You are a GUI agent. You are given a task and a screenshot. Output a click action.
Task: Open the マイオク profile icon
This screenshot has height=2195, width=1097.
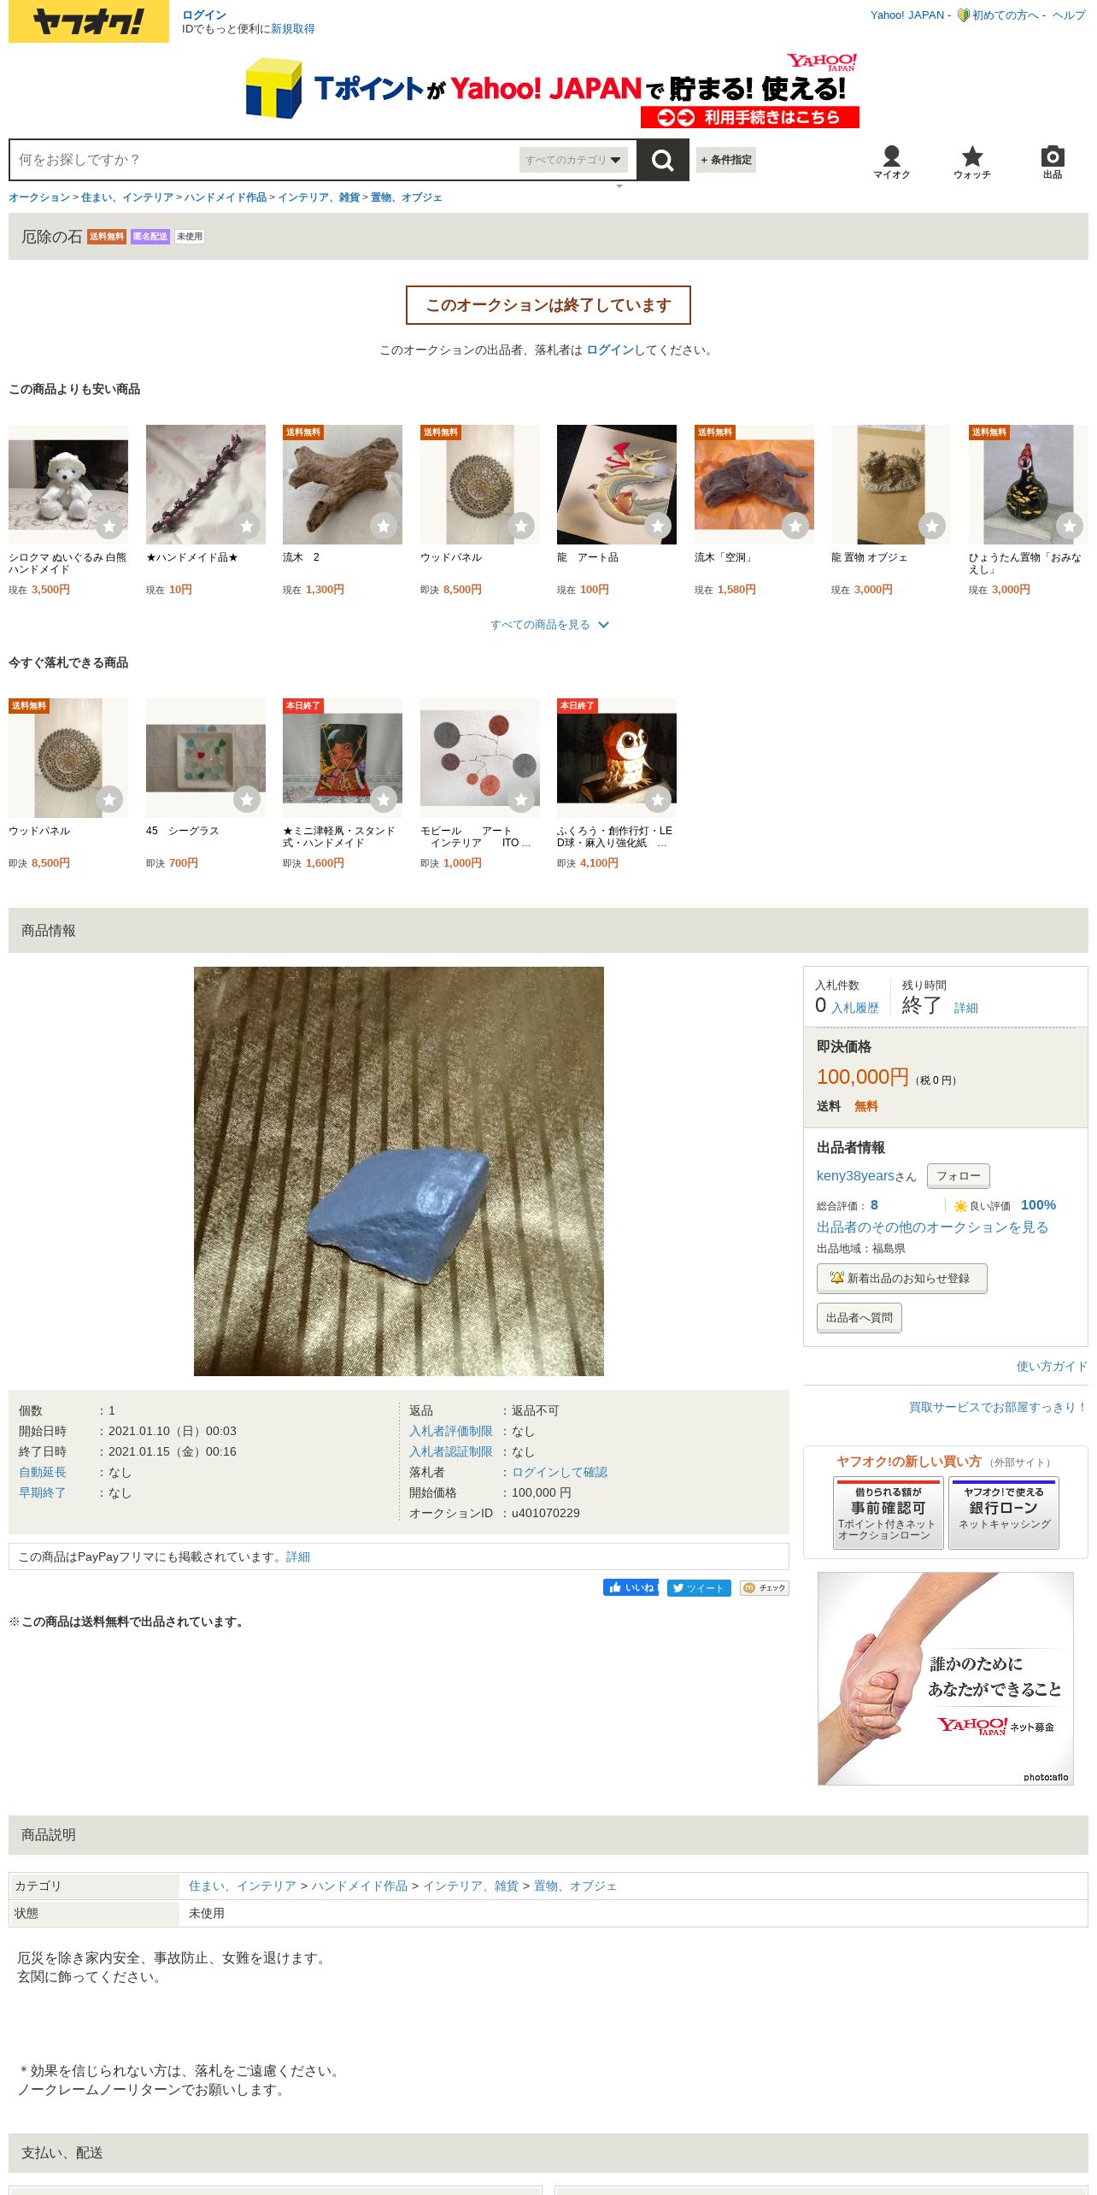pyautogui.click(x=891, y=162)
